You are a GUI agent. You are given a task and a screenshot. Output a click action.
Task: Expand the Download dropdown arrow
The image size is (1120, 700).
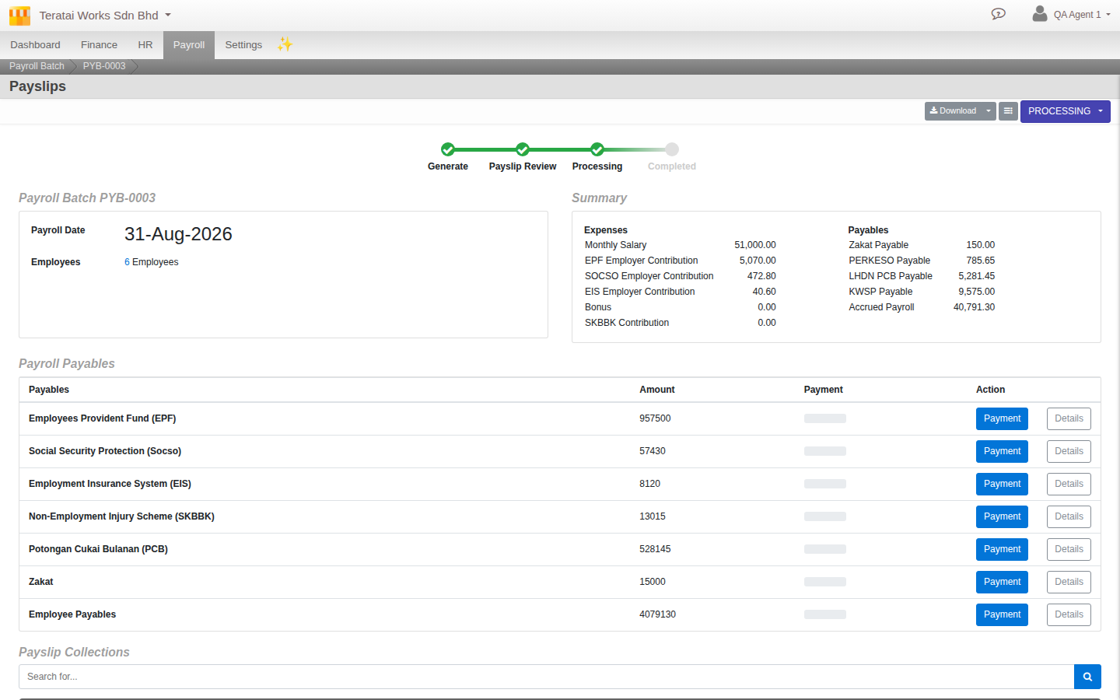click(989, 111)
